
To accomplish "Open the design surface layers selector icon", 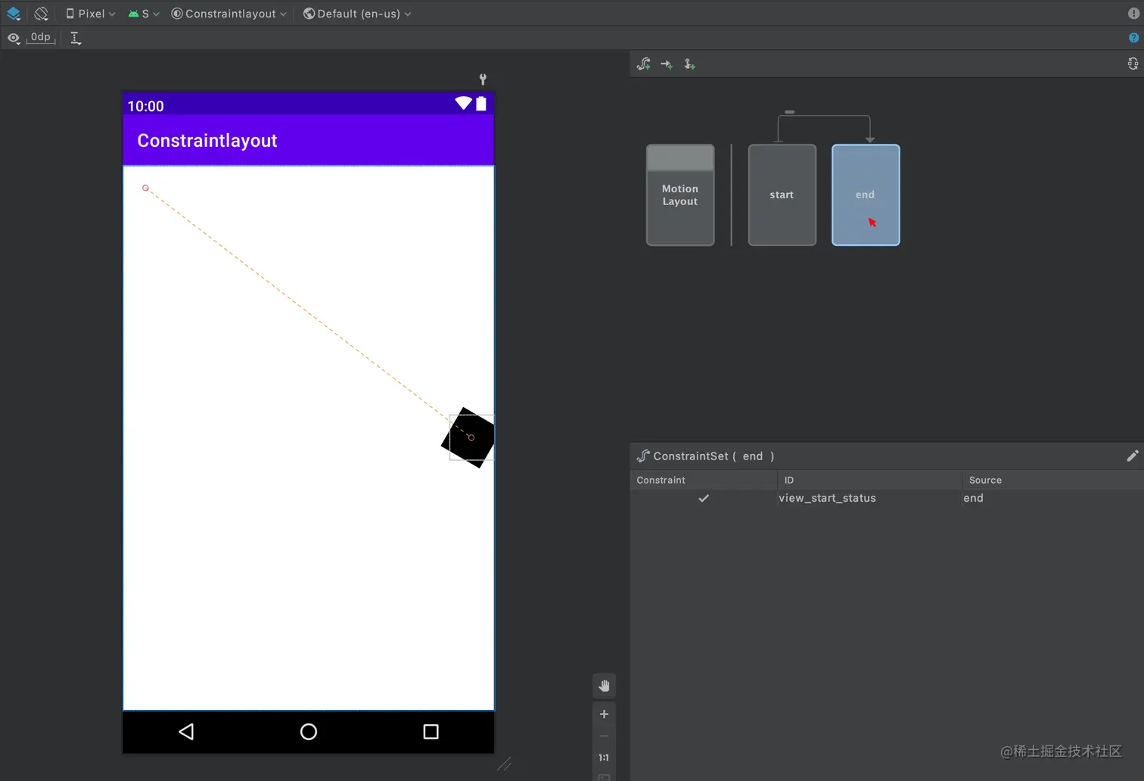I will 14,14.
